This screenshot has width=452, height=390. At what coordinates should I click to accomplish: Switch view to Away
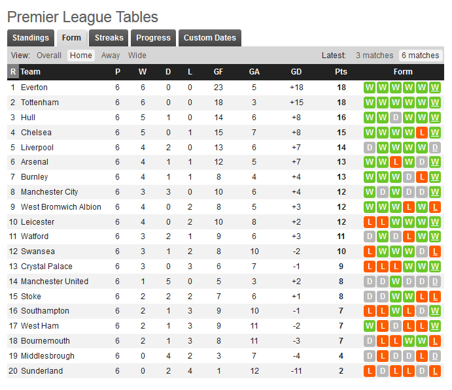point(111,56)
